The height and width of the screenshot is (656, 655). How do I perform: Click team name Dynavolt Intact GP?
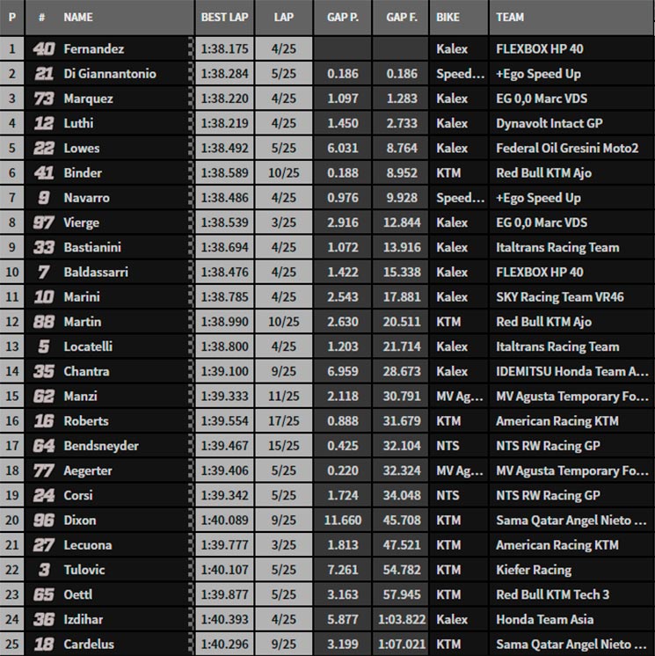tap(549, 123)
